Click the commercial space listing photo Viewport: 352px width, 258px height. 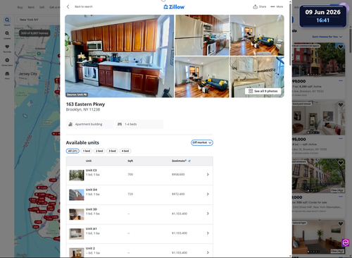pyautogui.click(x=318, y=59)
